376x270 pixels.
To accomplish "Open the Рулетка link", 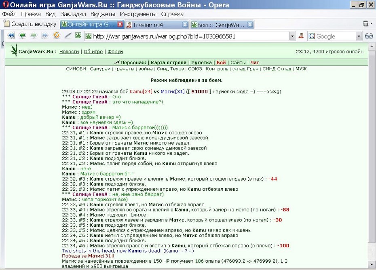I will 201,63.
